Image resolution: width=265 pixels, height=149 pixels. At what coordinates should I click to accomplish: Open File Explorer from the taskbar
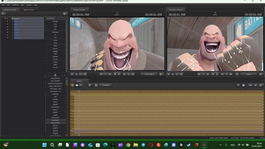[136, 145]
